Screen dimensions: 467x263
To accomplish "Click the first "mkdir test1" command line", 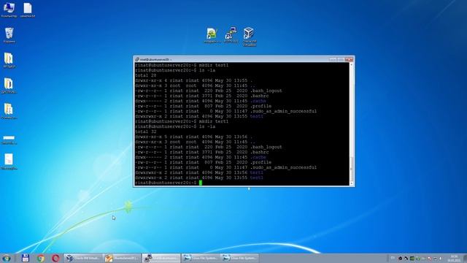I will pos(182,65).
